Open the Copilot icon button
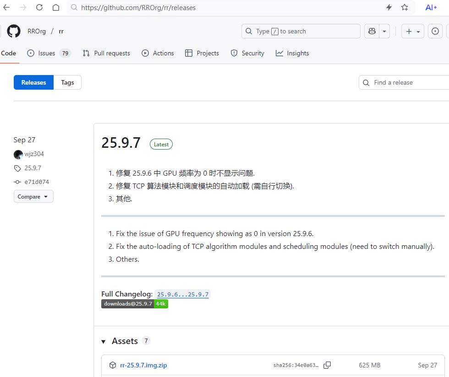 point(372,31)
